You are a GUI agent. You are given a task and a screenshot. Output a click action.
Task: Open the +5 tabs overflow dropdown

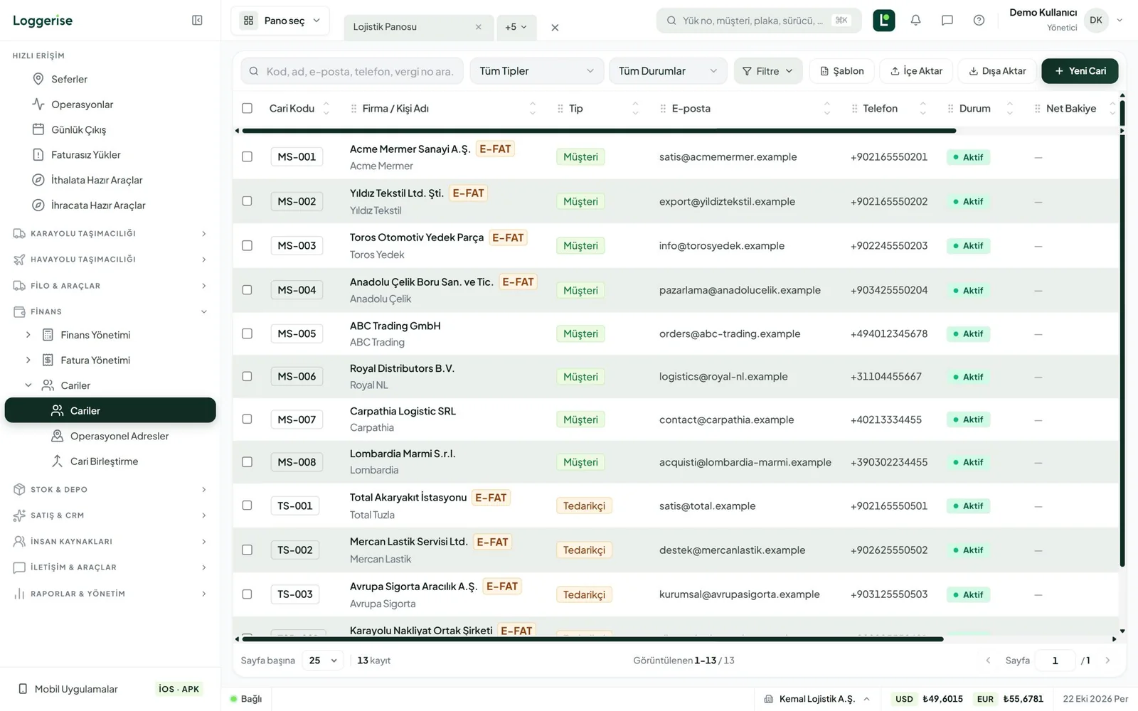pos(516,27)
